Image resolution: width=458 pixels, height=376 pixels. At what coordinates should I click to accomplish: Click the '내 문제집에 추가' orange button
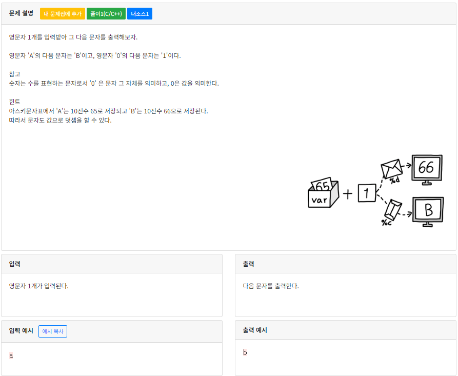click(62, 14)
